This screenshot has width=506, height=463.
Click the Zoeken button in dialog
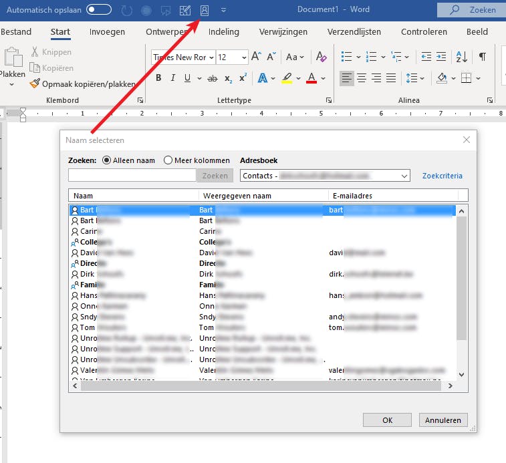pyautogui.click(x=215, y=176)
